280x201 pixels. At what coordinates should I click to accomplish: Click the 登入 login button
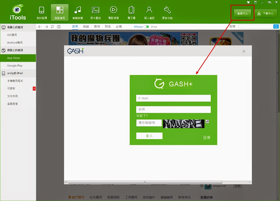point(149,136)
